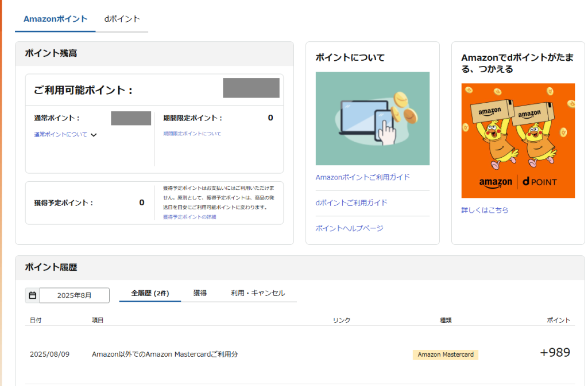This screenshot has height=386, width=588.
Task: Switch to the dポイント tab
Action: coord(122,19)
